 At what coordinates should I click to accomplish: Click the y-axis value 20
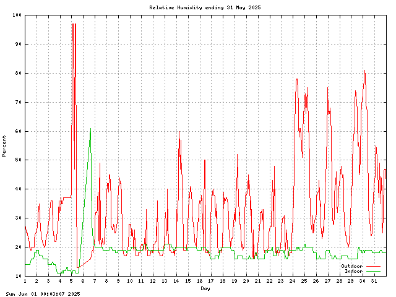pos(19,247)
